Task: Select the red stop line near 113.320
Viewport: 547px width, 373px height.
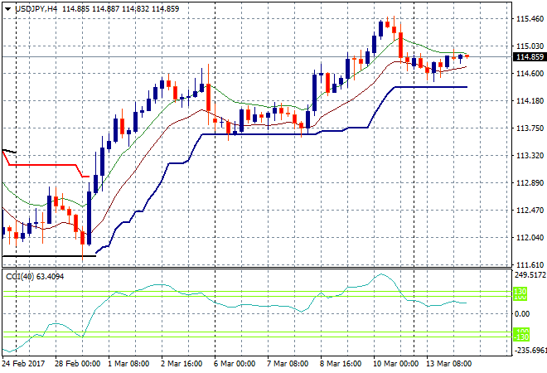Action: click(42, 165)
